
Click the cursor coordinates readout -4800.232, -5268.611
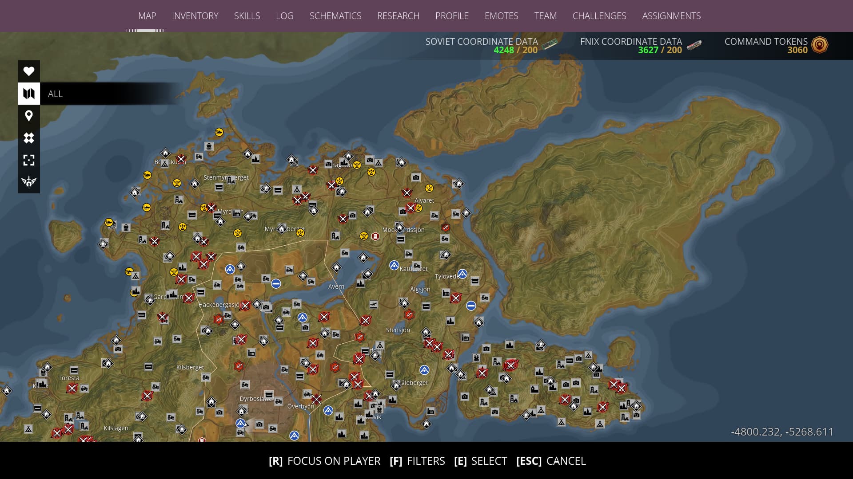(782, 432)
